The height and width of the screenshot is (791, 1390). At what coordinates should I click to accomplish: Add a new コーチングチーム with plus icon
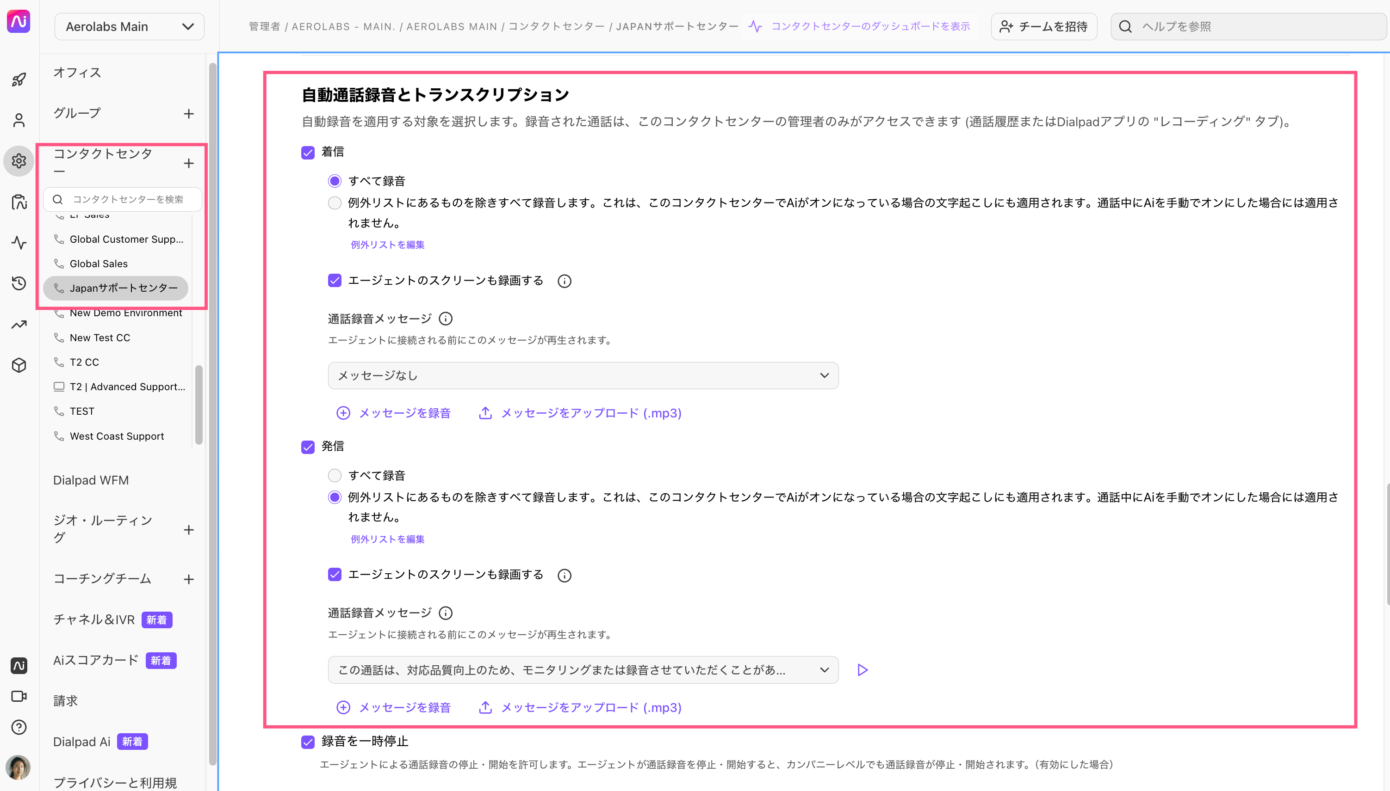(189, 579)
